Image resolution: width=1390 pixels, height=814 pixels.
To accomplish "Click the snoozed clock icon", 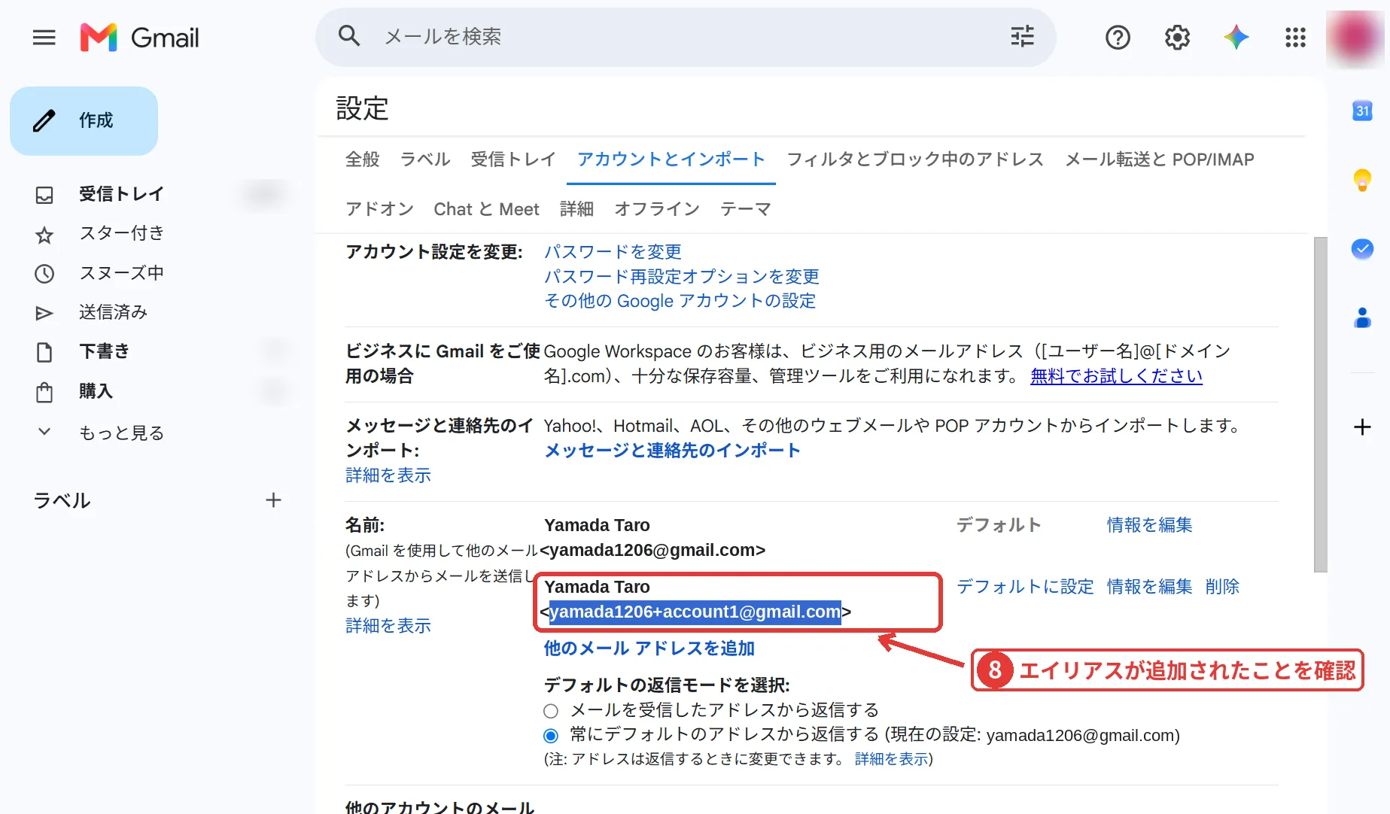I will pos(44,274).
